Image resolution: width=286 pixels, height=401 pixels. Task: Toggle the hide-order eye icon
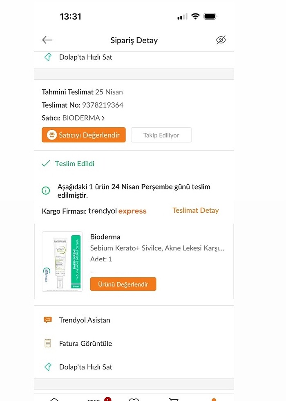point(221,40)
